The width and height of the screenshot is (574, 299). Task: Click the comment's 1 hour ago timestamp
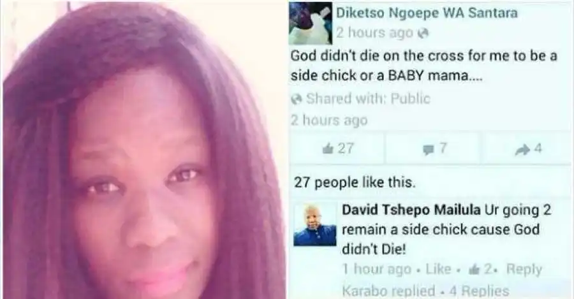coord(377,270)
